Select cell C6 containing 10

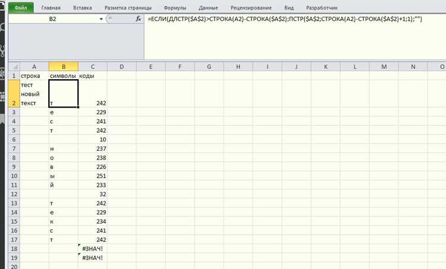click(93, 139)
